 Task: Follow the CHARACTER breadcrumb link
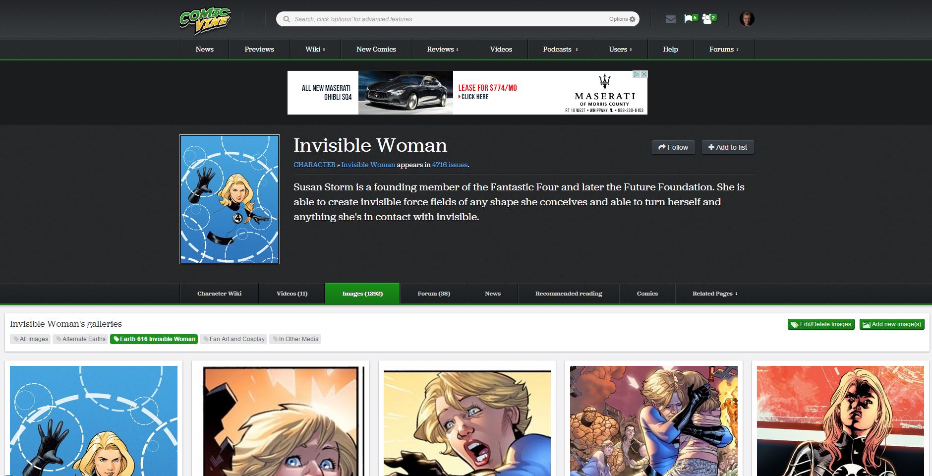point(314,165)
